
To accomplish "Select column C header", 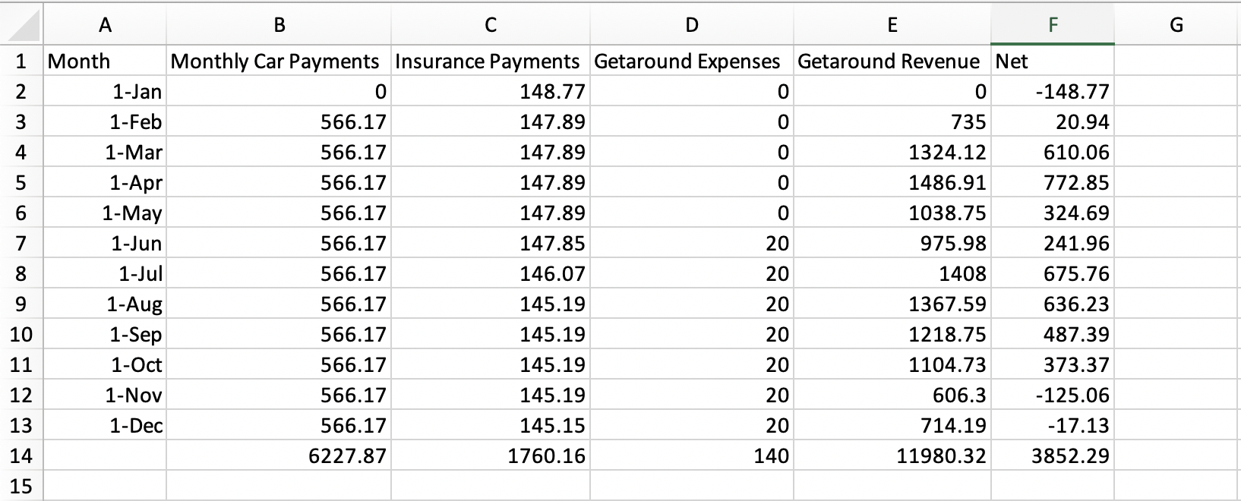I will (491, 25).
